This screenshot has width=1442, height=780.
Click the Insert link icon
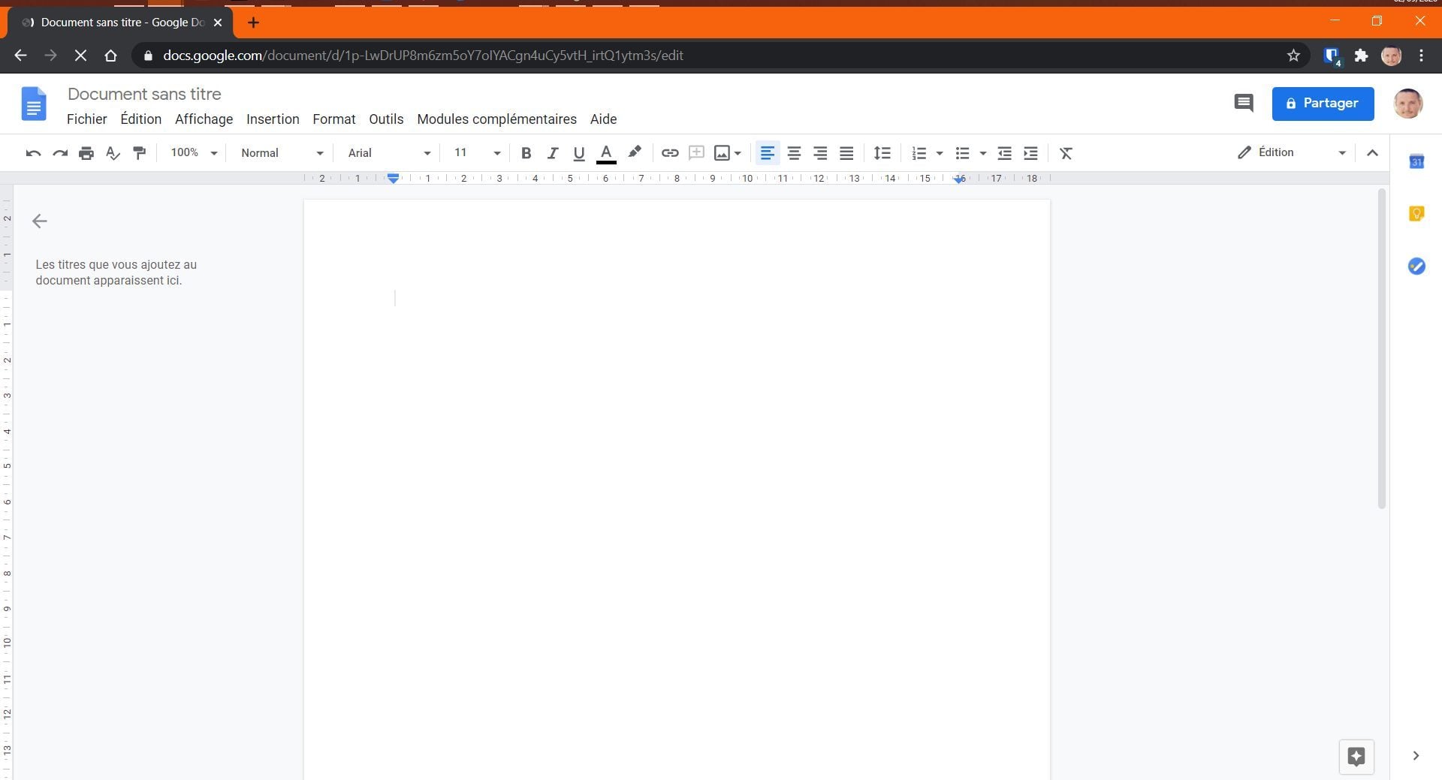(670, 153)
